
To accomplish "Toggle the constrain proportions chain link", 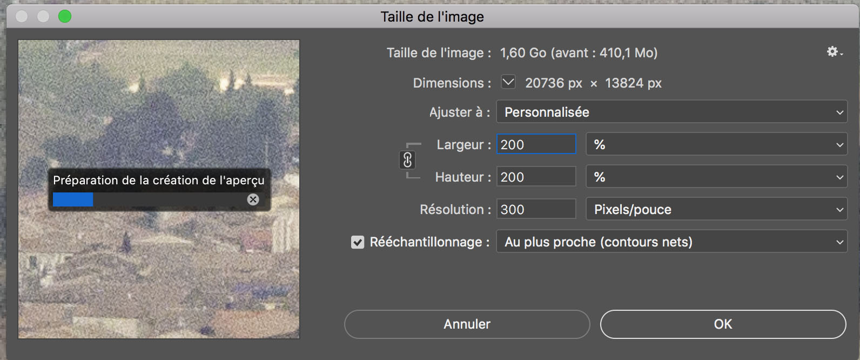I will pos(407,160).
